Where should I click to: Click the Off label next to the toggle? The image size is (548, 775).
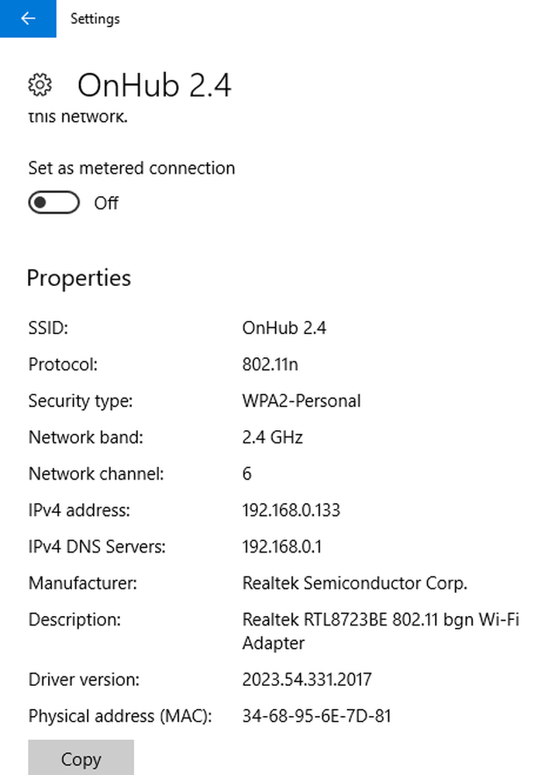pos(106,203)
